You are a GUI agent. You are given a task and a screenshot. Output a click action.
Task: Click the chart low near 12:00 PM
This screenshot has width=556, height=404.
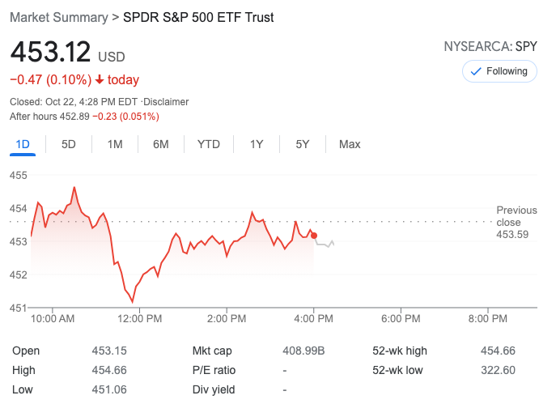(x=132, y=301)
